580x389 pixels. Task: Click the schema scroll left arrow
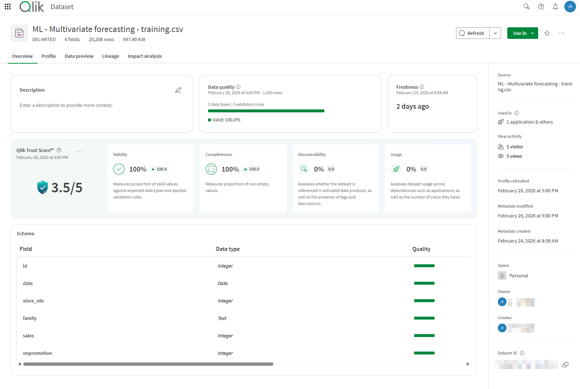pyautogui.click(x=20, y=364)
